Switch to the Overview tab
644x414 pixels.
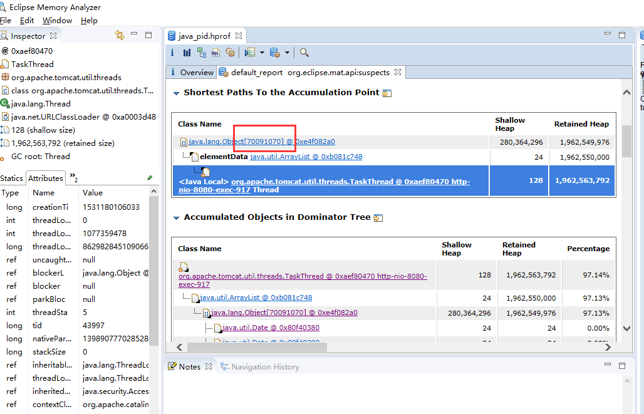tap(196, 73)
